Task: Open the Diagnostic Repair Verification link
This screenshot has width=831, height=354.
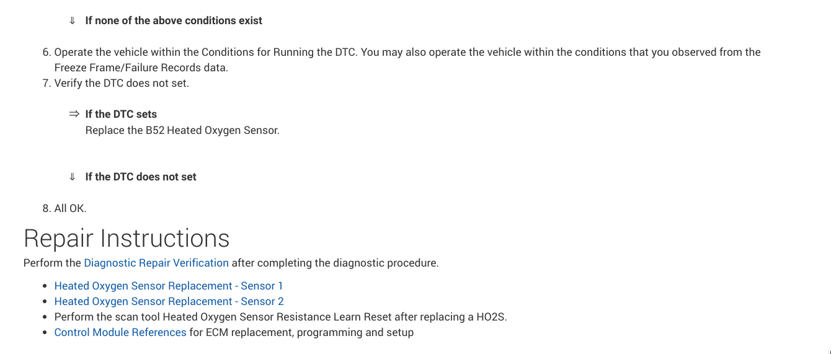Action: pos(156,263)
